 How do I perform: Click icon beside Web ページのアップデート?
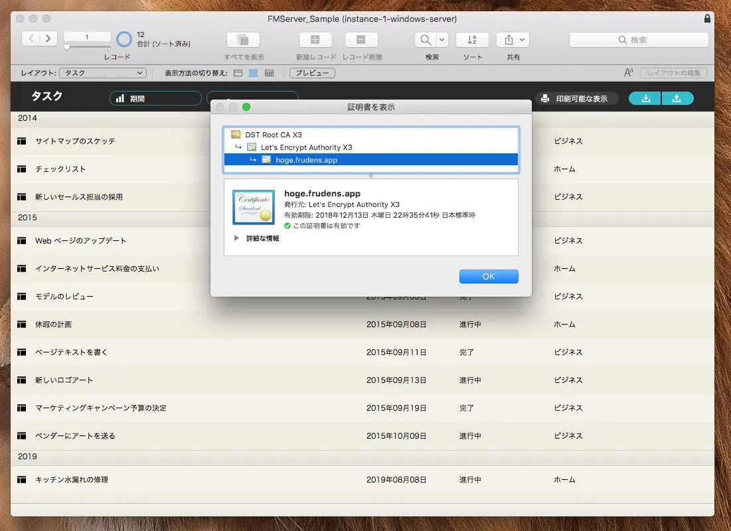[x=21, y=240]
